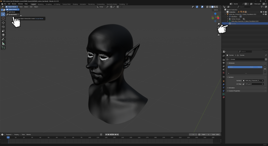Open the Options dropdown in viewport
This screenshot has height=146, width=268.
216,10
